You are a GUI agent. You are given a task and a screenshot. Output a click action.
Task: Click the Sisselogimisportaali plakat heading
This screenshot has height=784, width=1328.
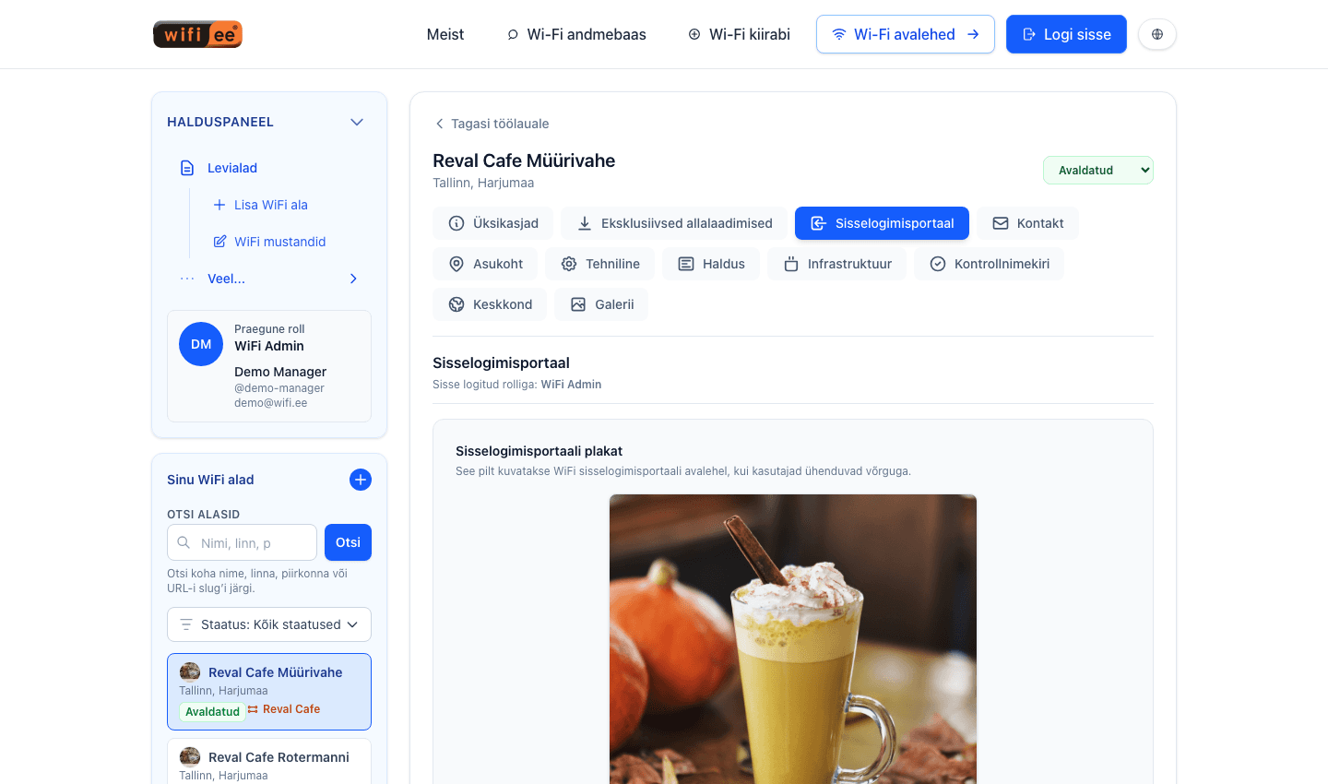click(x=539, y=451)
